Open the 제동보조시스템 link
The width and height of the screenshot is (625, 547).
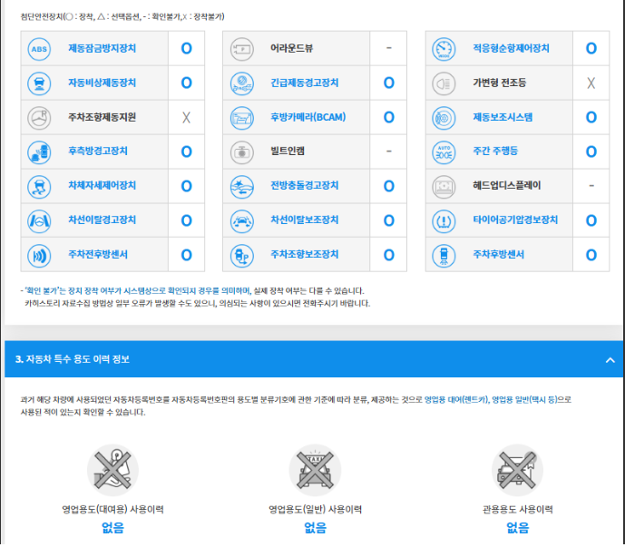coord(503,117)
